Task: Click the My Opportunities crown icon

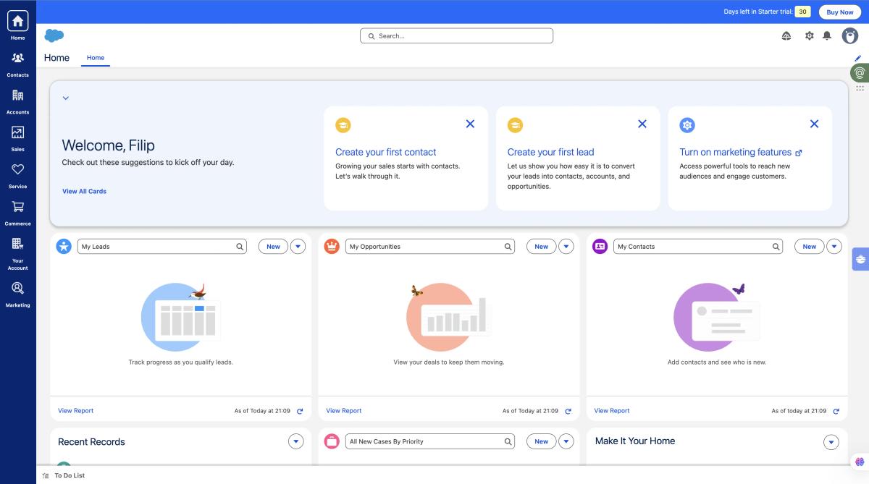Action: pos(332,247)
